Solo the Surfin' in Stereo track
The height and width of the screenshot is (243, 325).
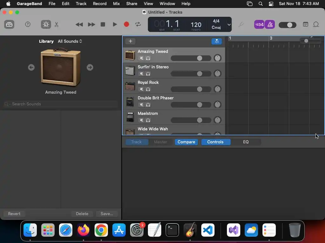[148, 74]
